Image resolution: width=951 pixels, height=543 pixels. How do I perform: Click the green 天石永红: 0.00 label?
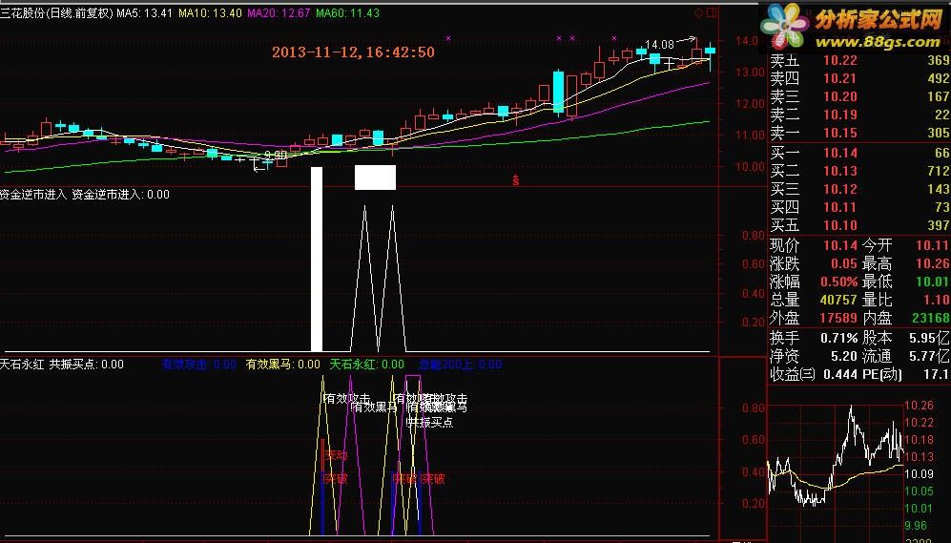[366, 364]
